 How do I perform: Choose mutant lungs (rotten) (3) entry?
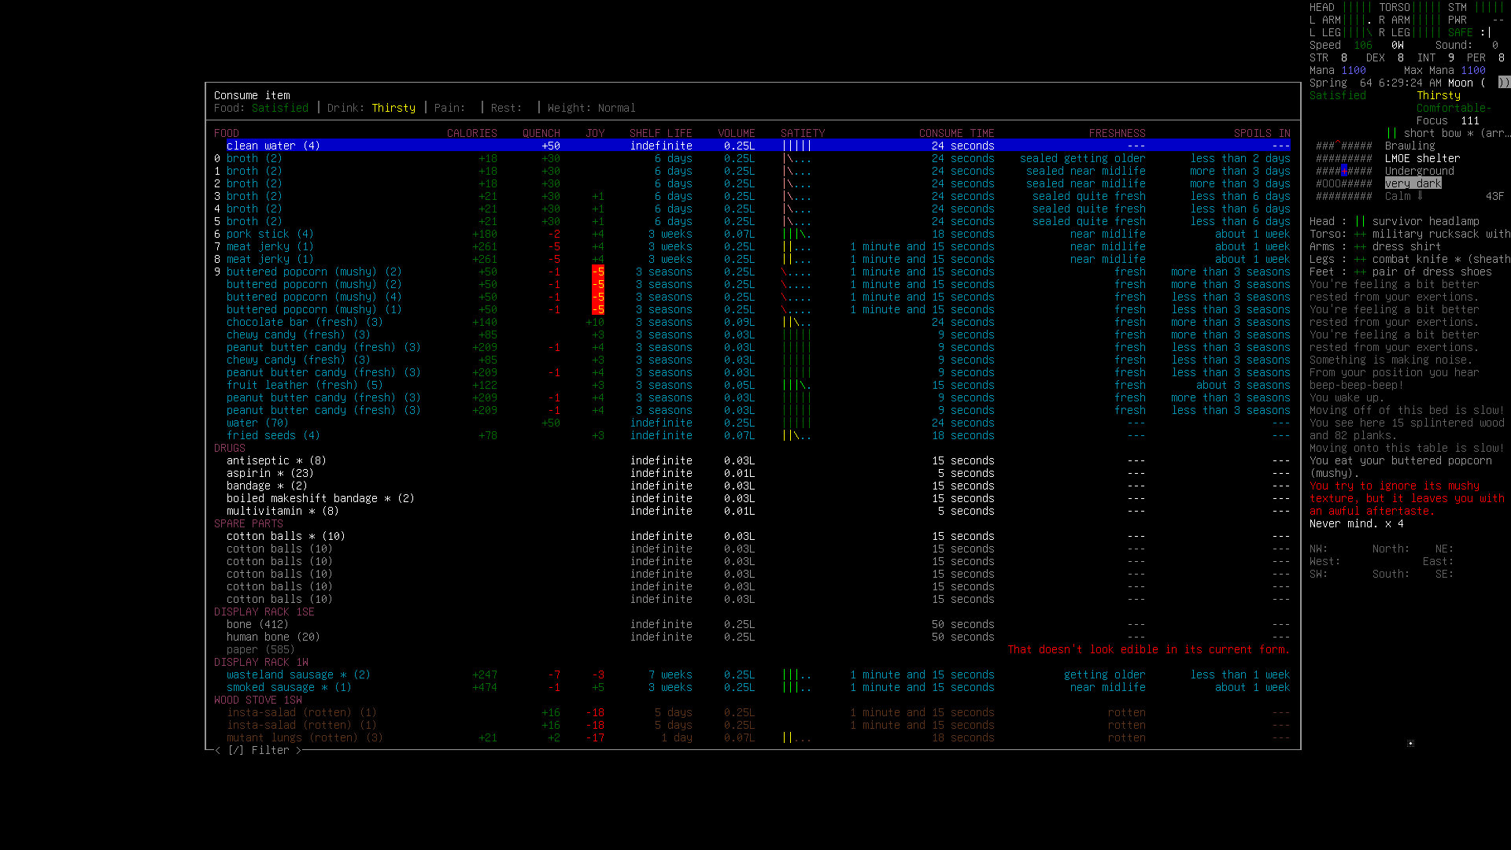pos(304,737)
